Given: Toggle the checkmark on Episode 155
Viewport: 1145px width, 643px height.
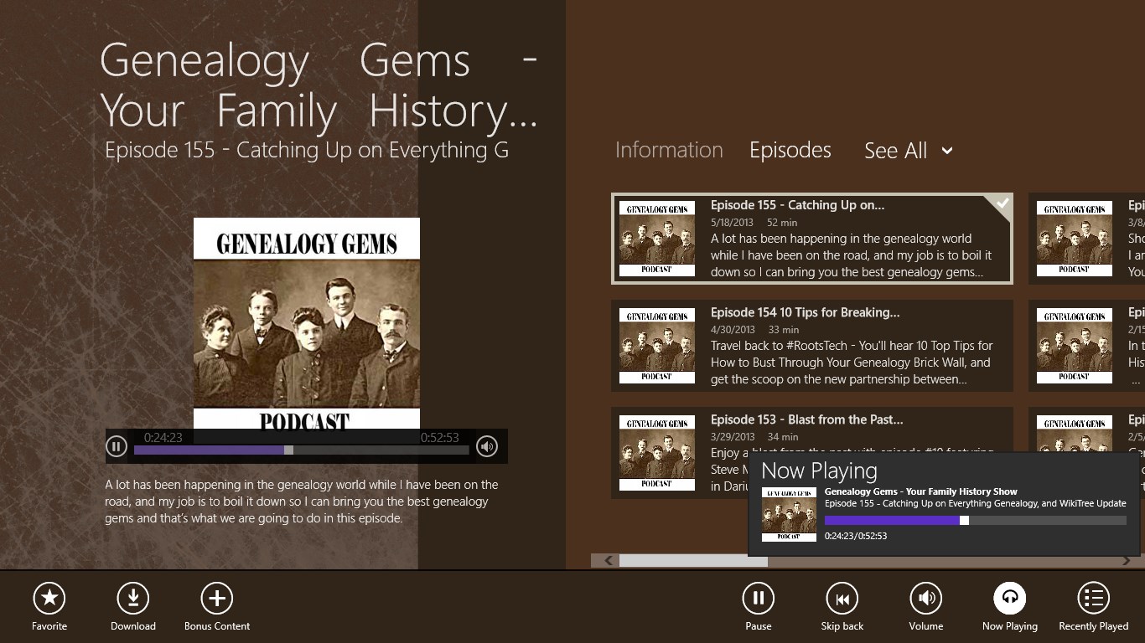Looking at the screenshot, I should click(1003, 203).
